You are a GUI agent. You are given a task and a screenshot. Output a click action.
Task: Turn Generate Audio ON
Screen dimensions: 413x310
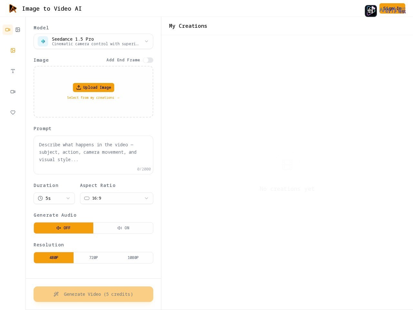pos(123,228)
